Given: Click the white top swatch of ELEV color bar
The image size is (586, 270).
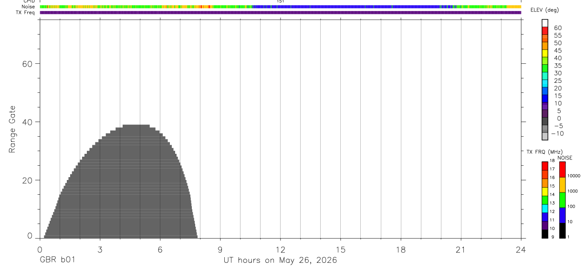Looking at the screenshot, I should pos(545,22).
